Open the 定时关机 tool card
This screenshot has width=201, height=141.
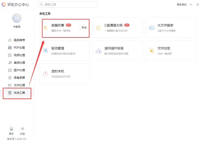[x=65, y=73]
